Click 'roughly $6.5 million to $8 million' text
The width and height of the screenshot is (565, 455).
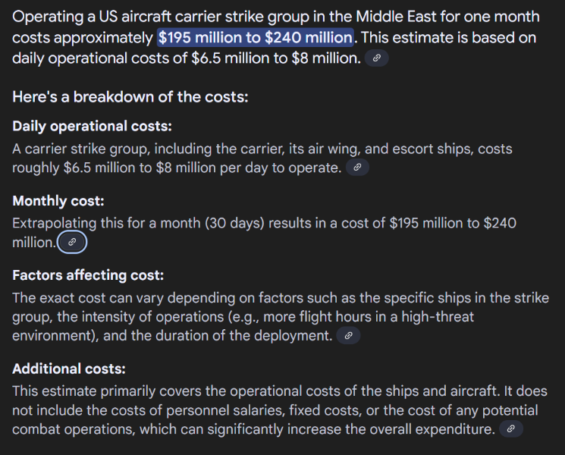[x=115, y=168]
